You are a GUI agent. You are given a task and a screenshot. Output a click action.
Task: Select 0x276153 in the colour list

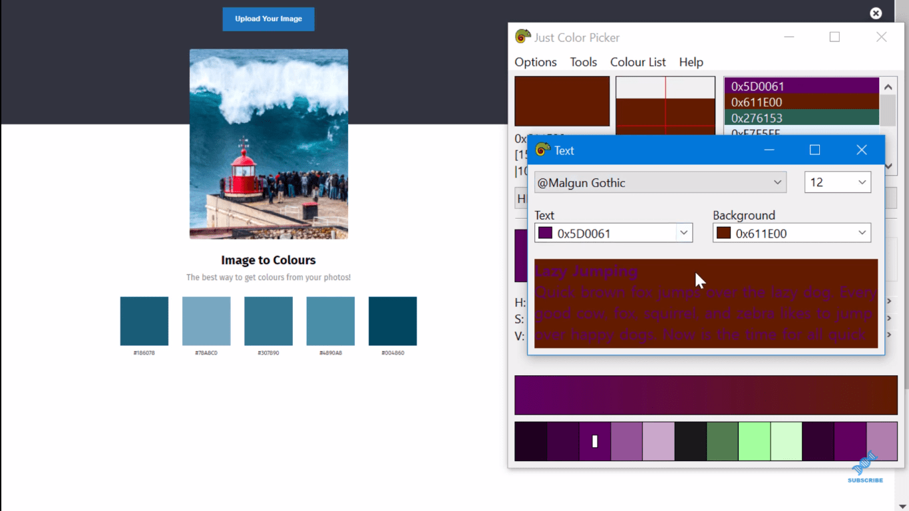802,118
